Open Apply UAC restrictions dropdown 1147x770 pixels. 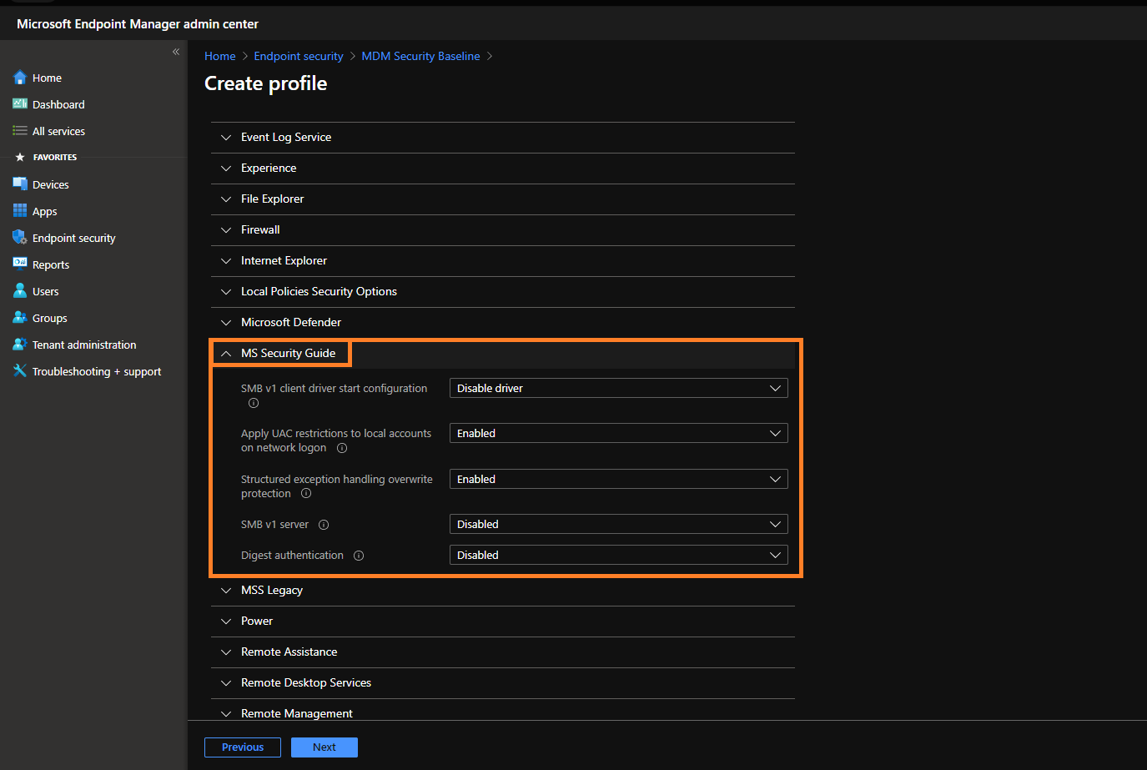tap(619, 433)
